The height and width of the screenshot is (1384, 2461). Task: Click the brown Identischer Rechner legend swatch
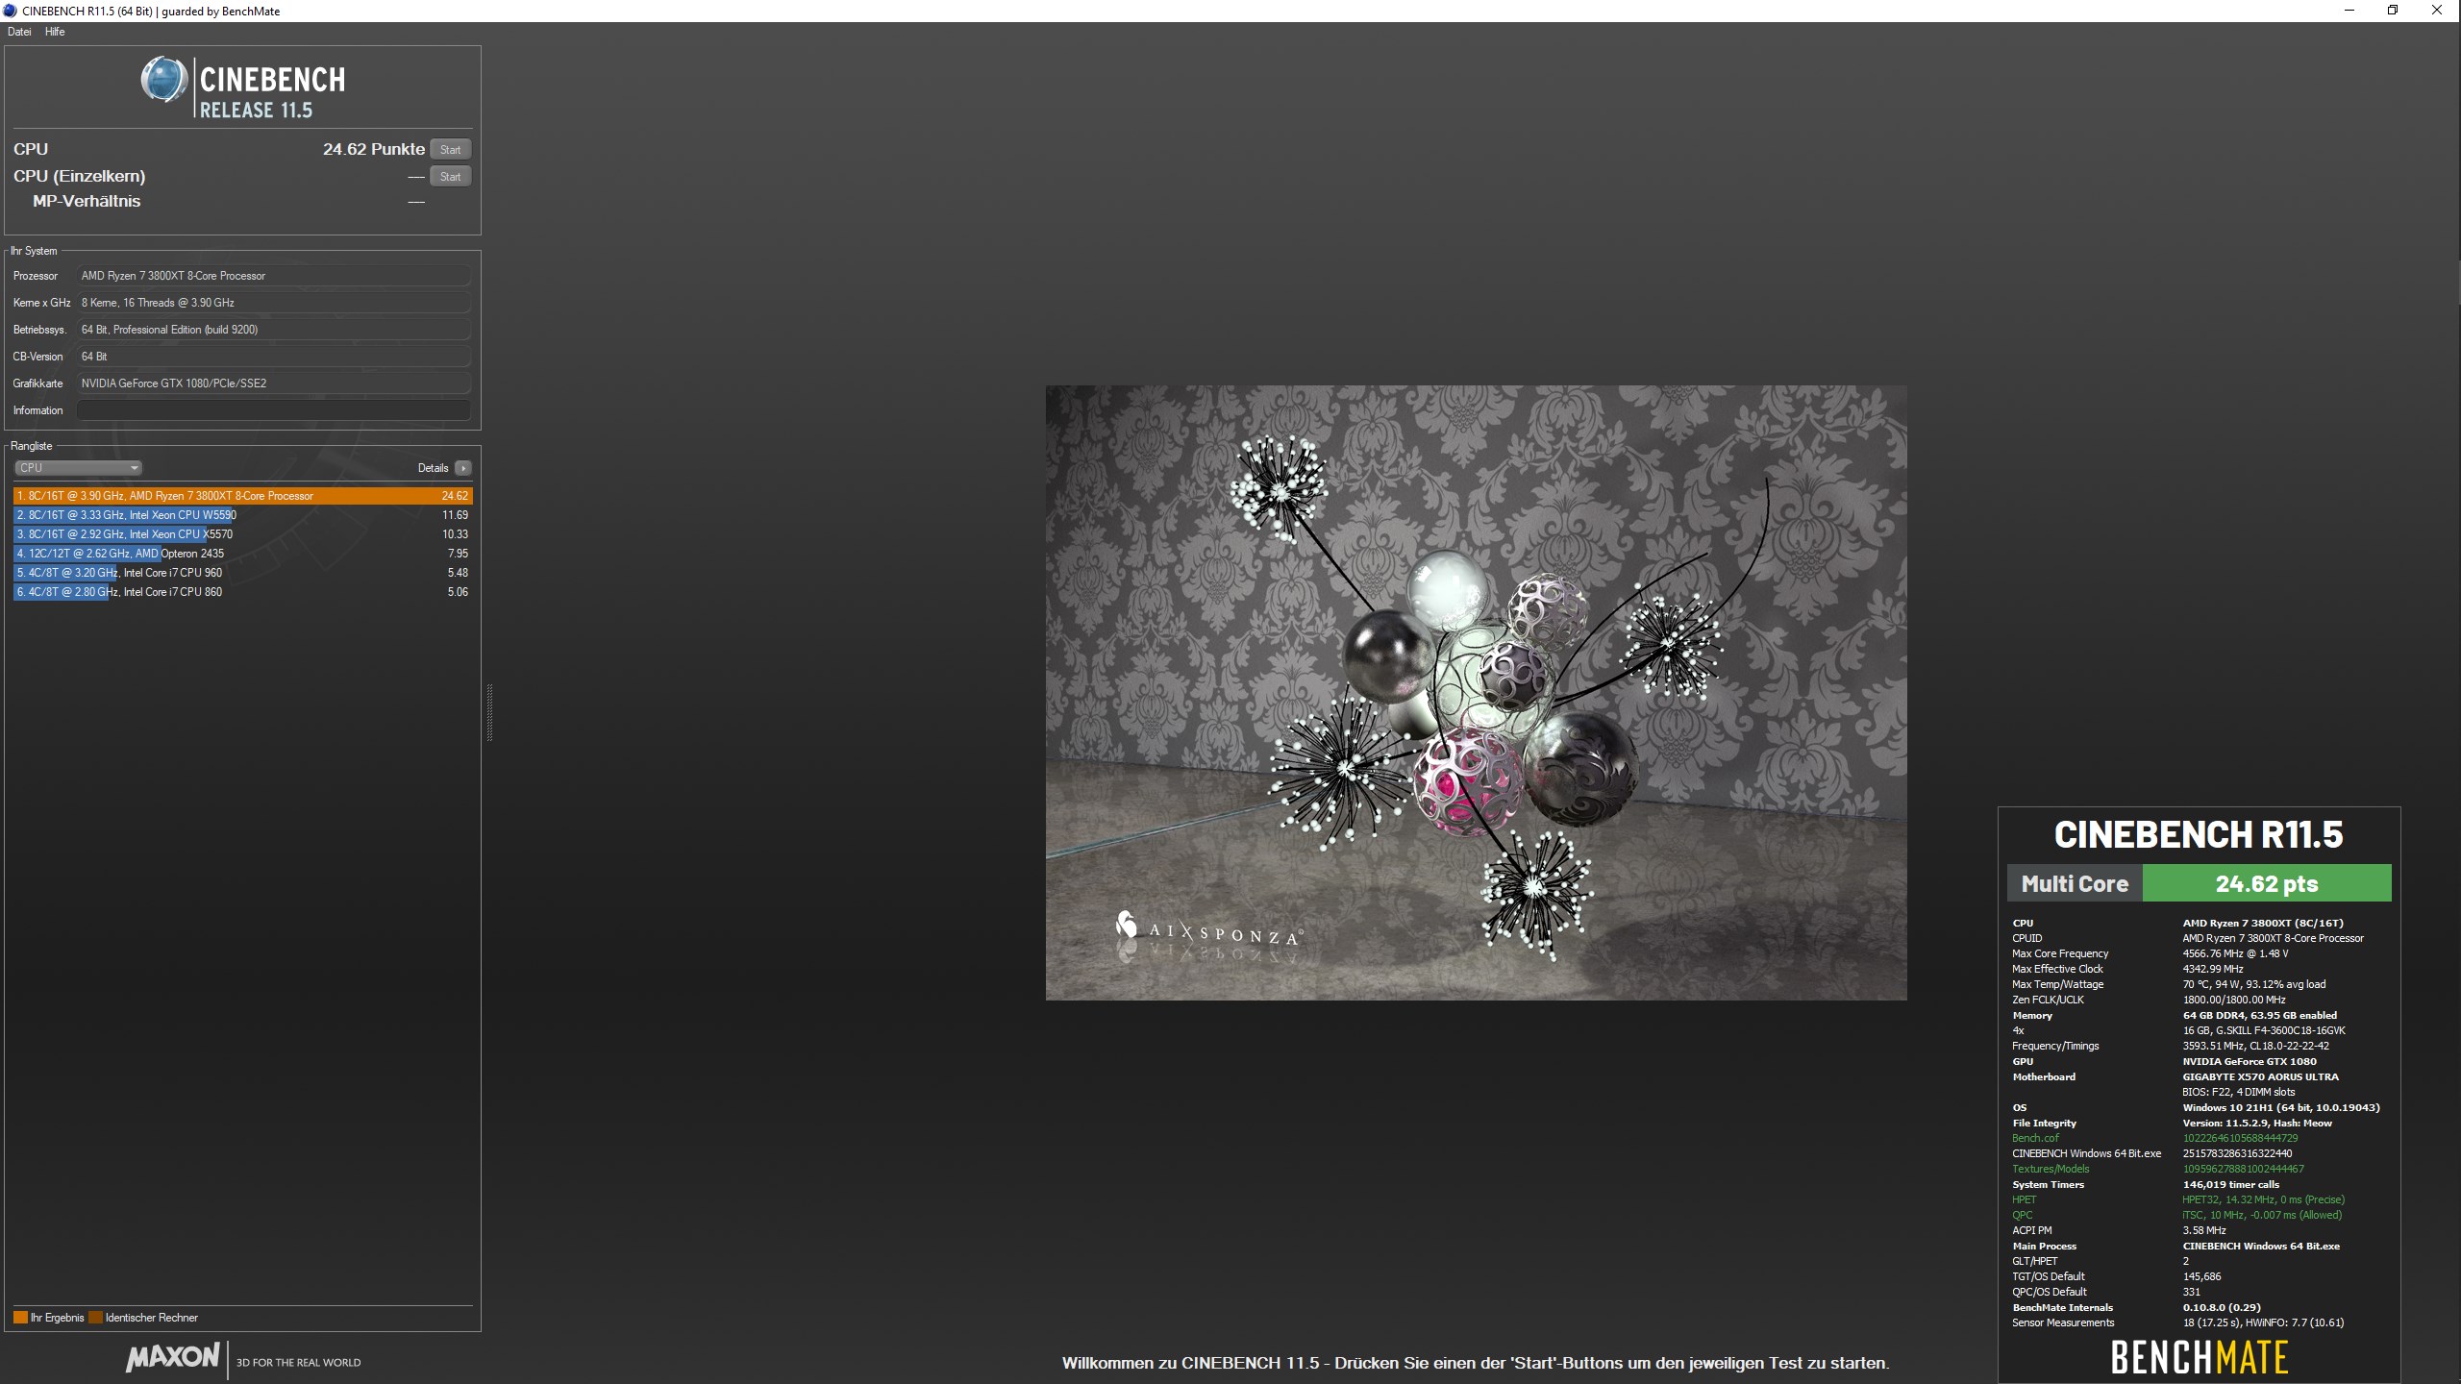pos(95,1318)
